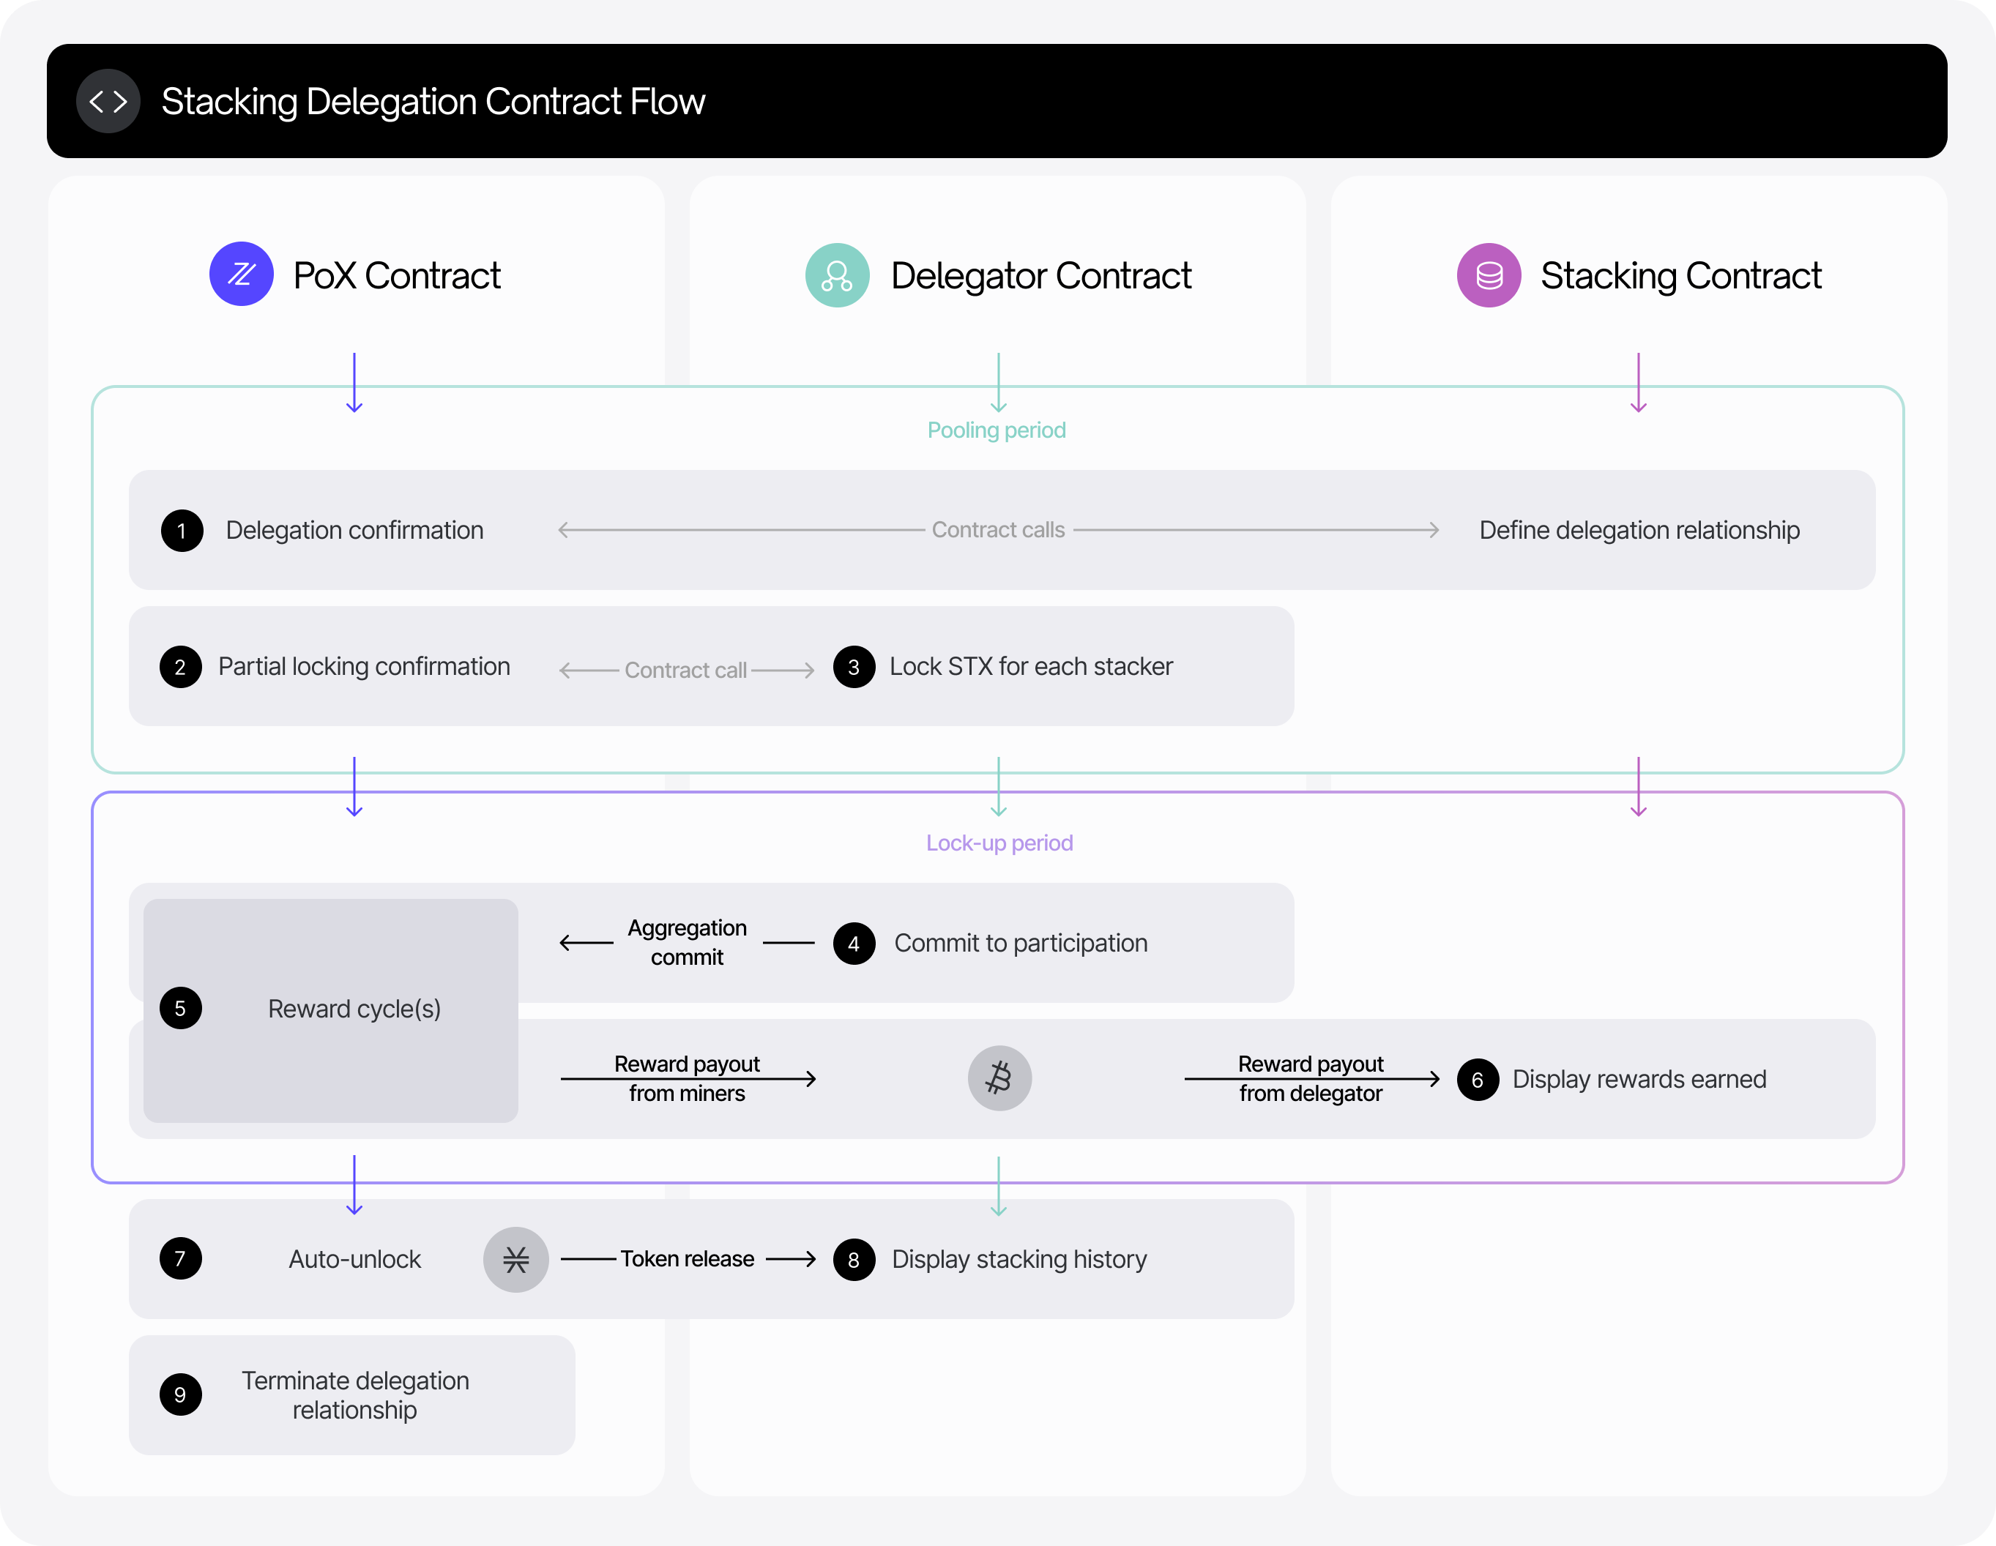Select the purple PoX Contract icon
Image resolution: width=1996 pixels, height=1546 pixels.
click(242, 275)
